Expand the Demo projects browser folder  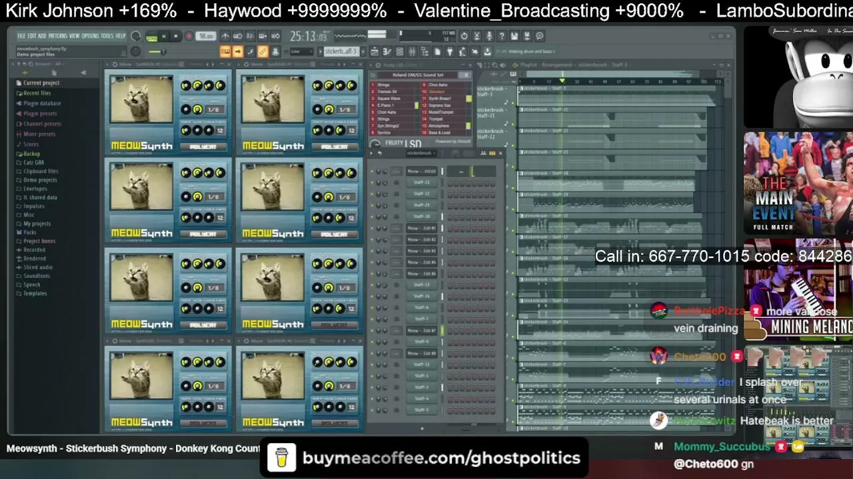click(40, 180)
